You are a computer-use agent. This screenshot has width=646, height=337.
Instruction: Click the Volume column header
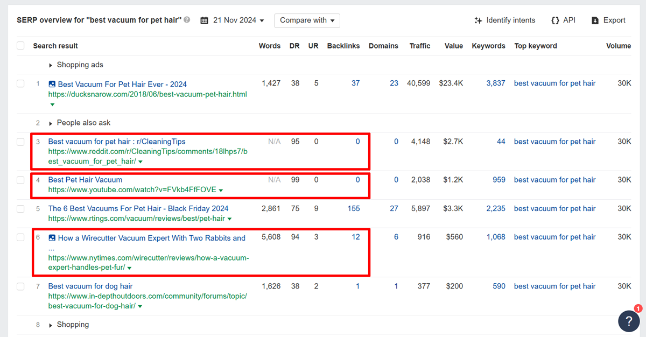pos(619,46)
